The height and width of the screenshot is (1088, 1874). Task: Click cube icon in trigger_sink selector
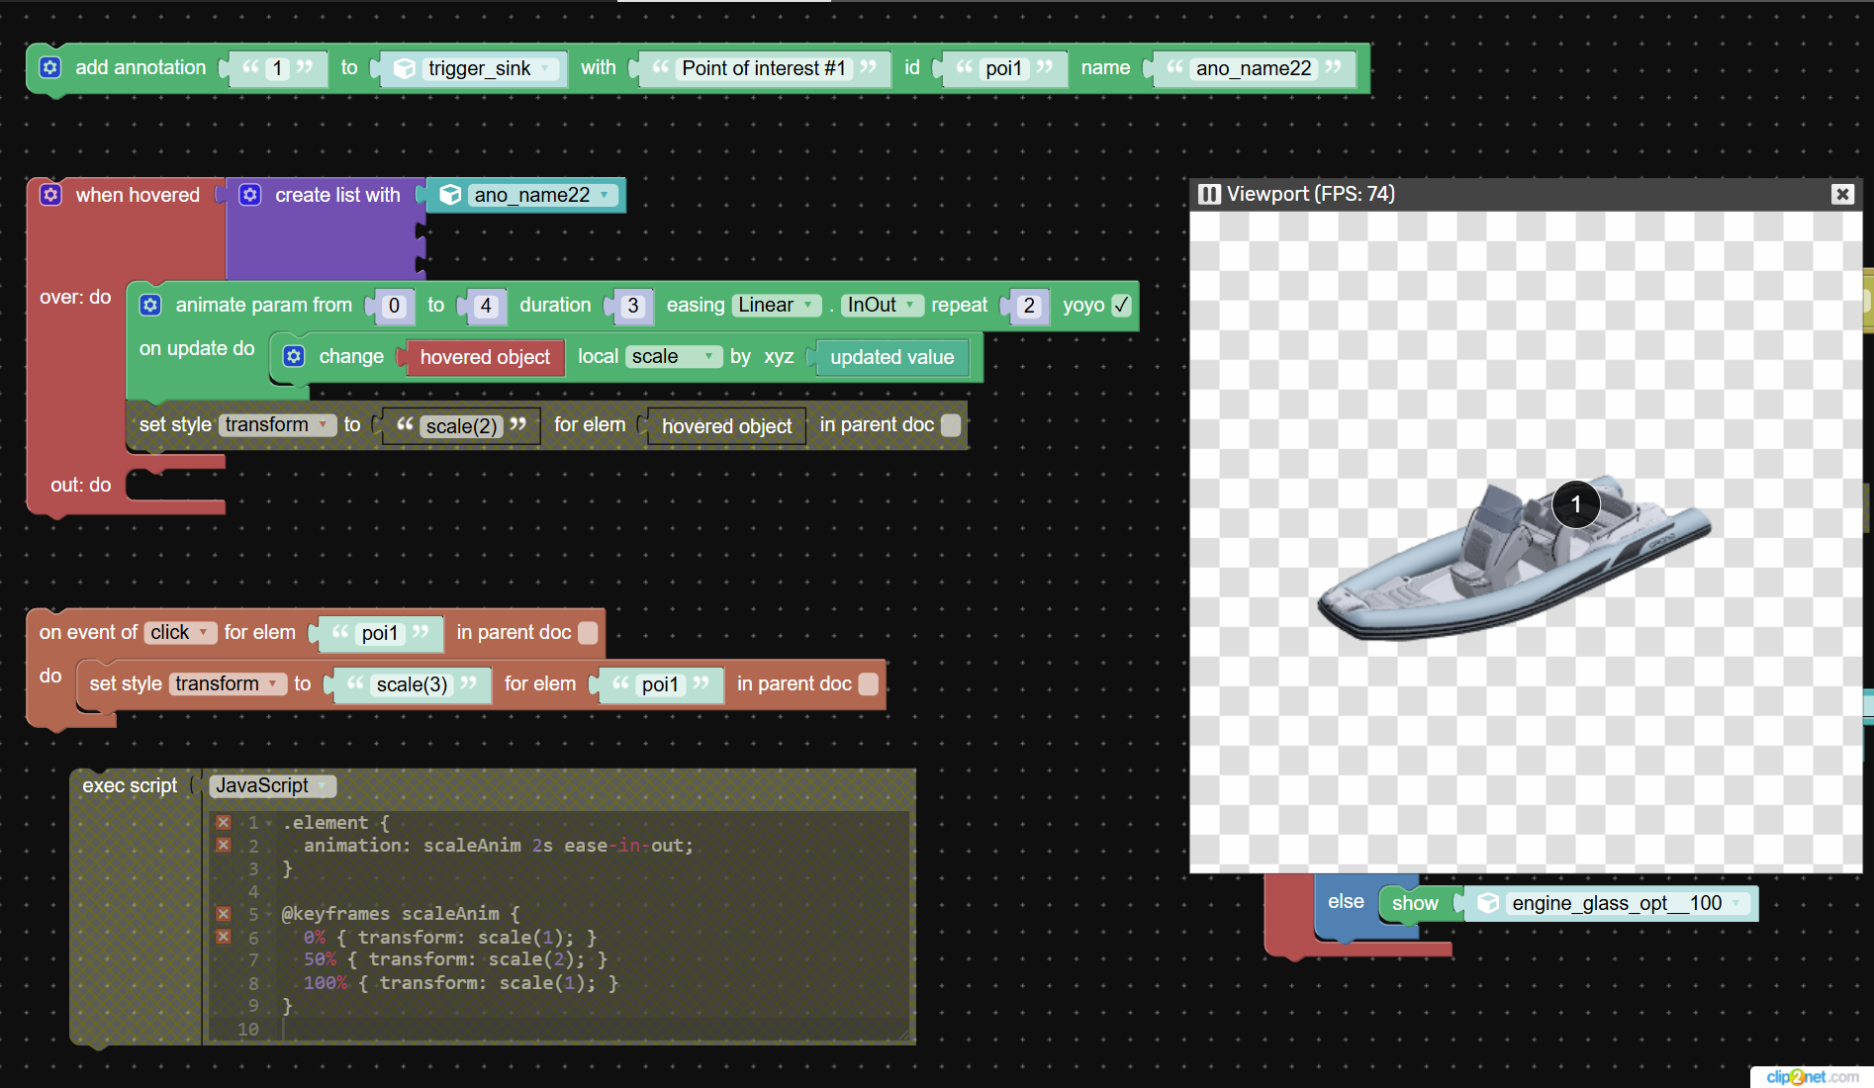[405, 68]
